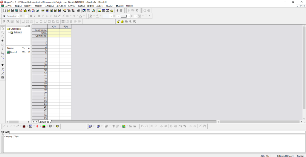Toggle Italic formatting
Image resolution: width=306 pixels, height=157 pixels.
(x=35, y=16)
